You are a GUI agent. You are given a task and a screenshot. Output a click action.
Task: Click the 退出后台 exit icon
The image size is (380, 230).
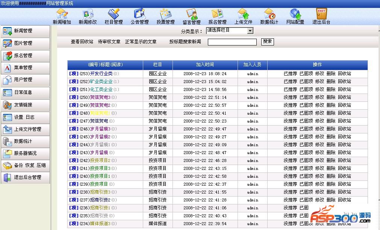tap(321, 14)
